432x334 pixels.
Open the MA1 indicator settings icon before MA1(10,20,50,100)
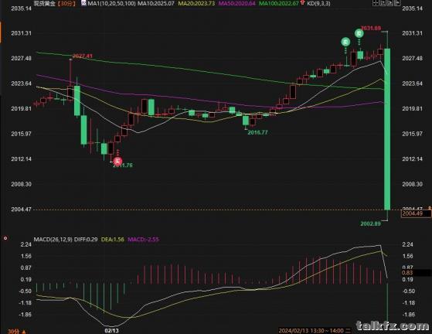pos(83,3)
